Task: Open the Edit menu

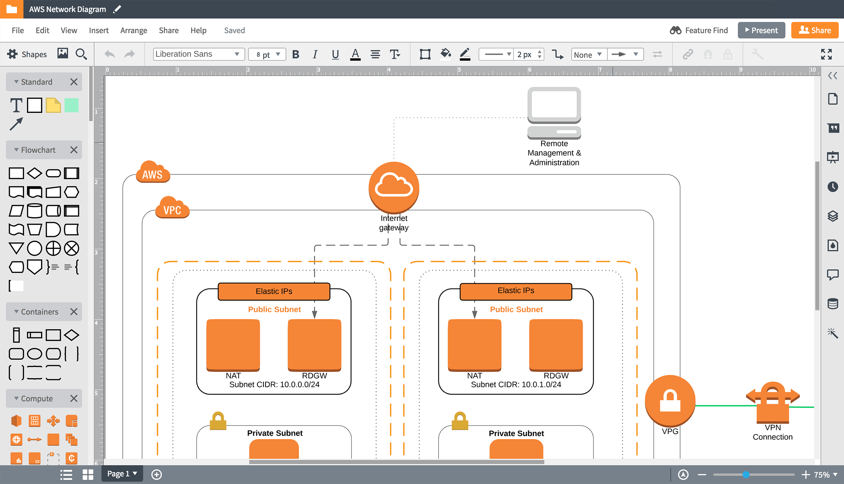Action: tap(42, 30)
